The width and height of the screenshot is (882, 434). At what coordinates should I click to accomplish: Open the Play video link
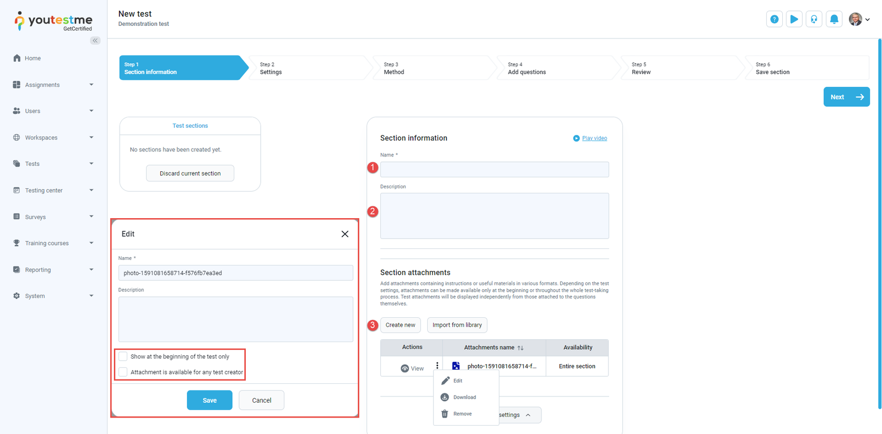coord(594,138)
